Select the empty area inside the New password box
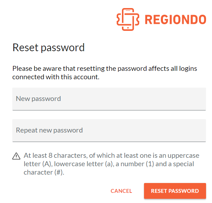Screen dimensions: 212x203 point(133,99)
